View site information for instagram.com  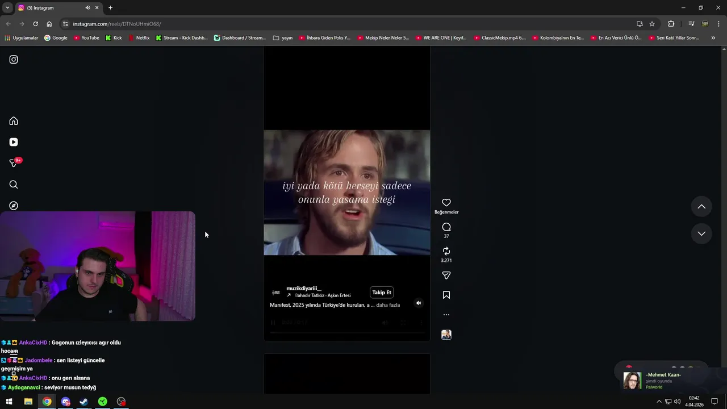tap(65, 24)
